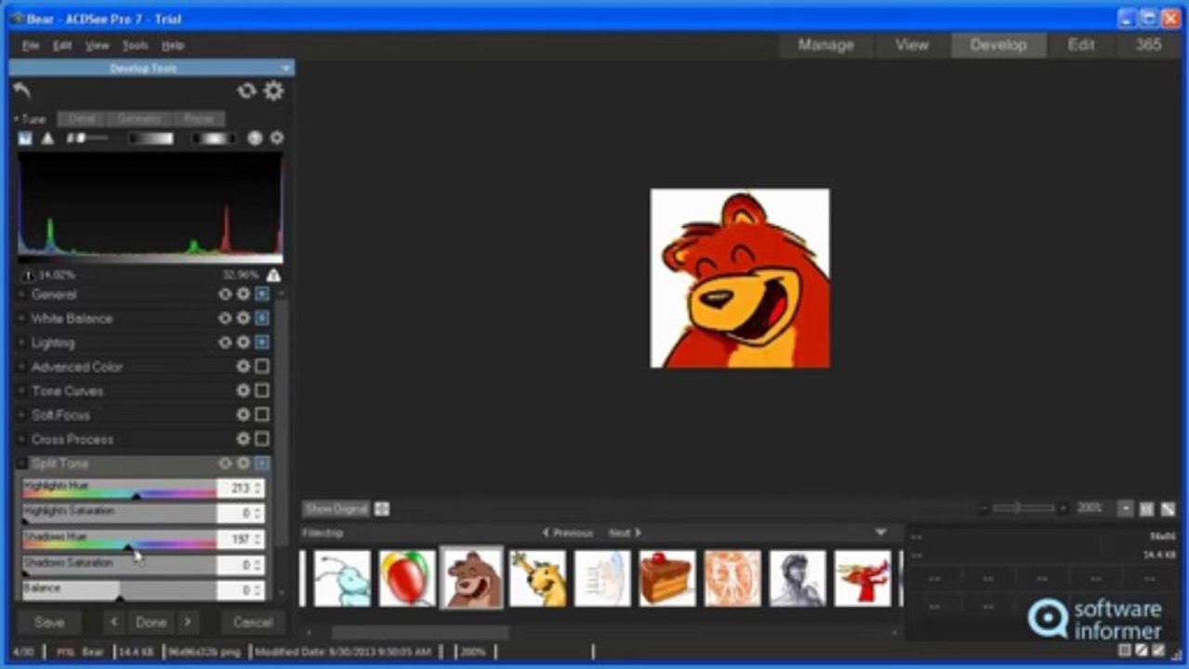Viewport: 1189px width, 669px height.
Task: Toggle the General group checkbox
Action: tap(262, 295)
